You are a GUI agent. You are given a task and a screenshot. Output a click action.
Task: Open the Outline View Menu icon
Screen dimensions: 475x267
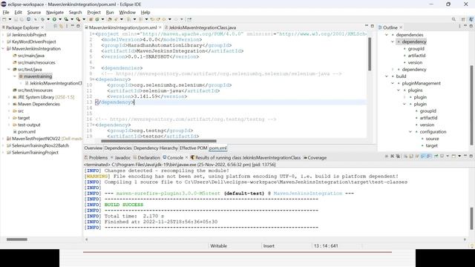click(459, 27)
